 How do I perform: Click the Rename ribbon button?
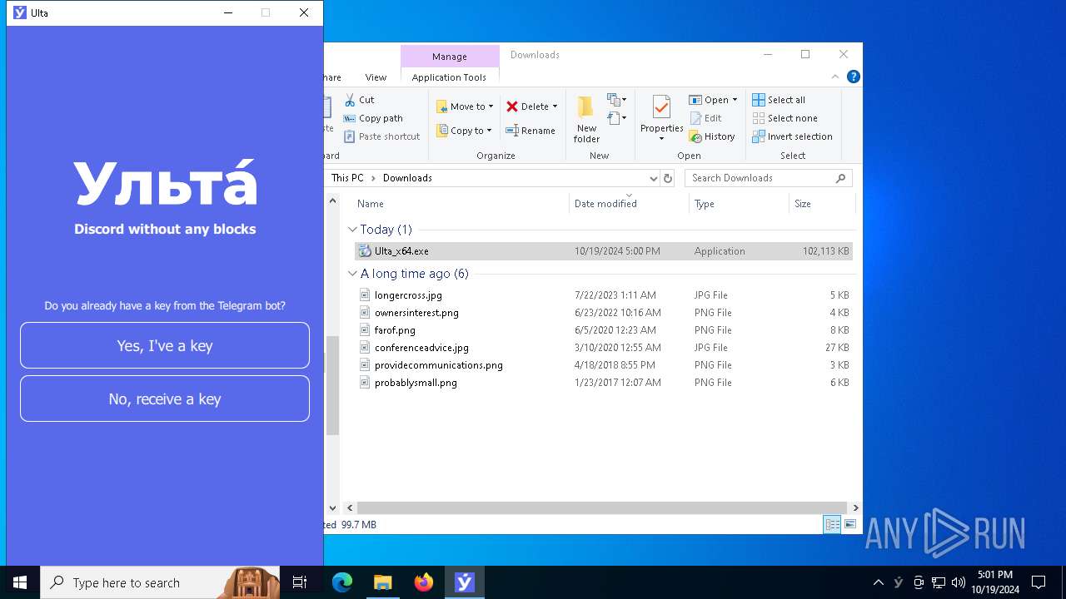[x=531, y=131]
